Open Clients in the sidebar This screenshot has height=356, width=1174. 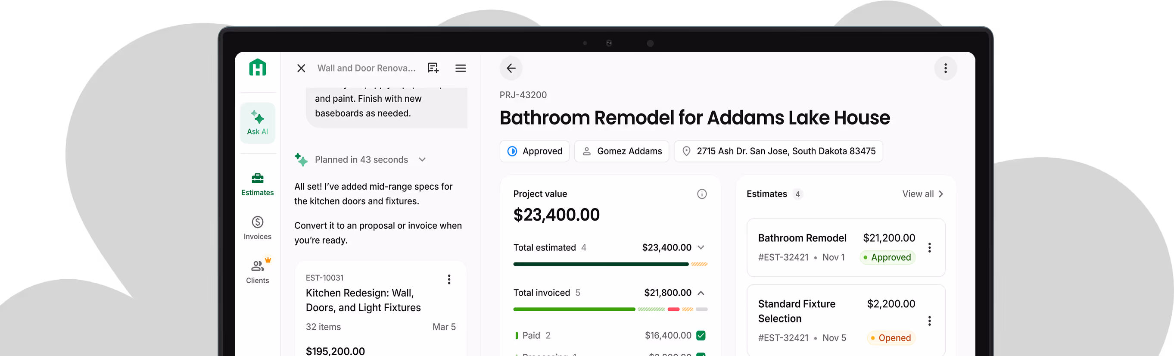(258, 272)
